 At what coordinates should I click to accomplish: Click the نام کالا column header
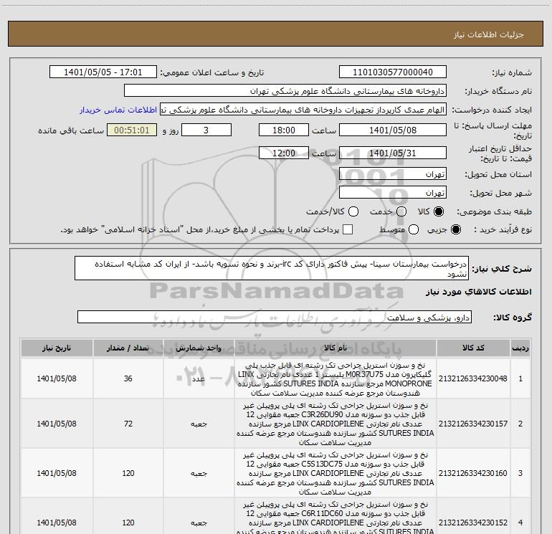coord(336,348)
